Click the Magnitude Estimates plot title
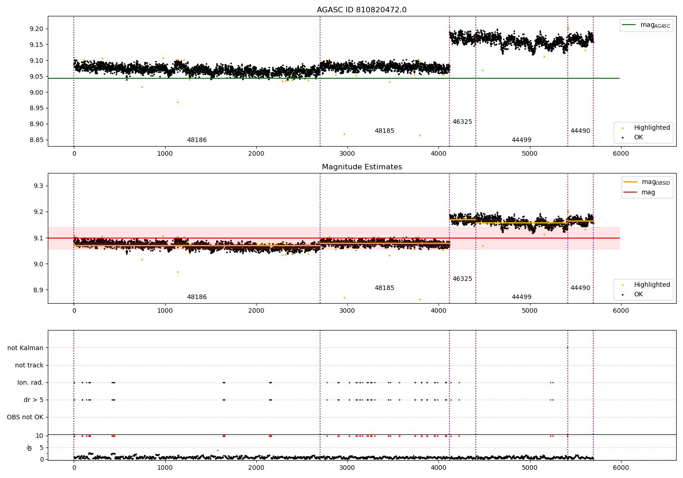This screenshot has height=478, width=683. tap(362, 167)
